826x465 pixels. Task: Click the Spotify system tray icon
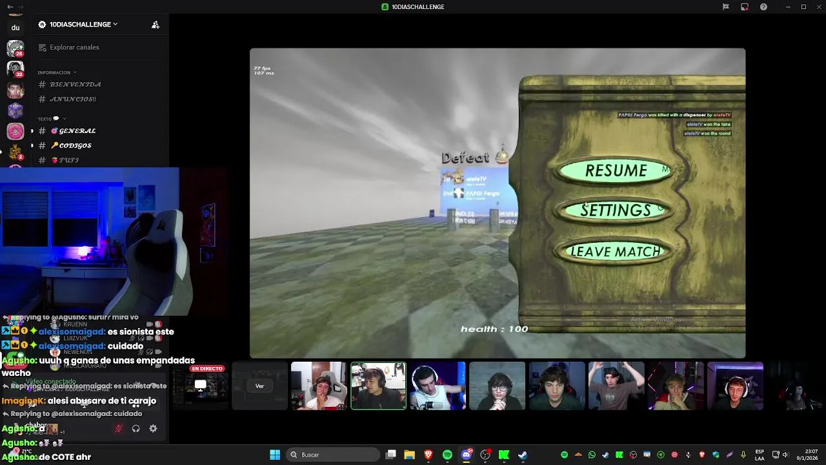pyautogui.click(x=564, y=455)
